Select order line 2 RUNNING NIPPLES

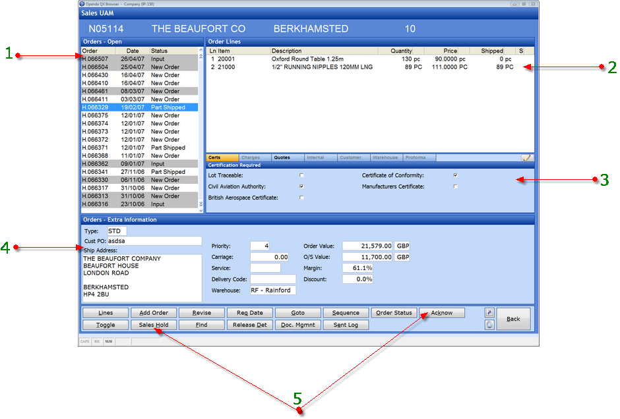[369, 67]
